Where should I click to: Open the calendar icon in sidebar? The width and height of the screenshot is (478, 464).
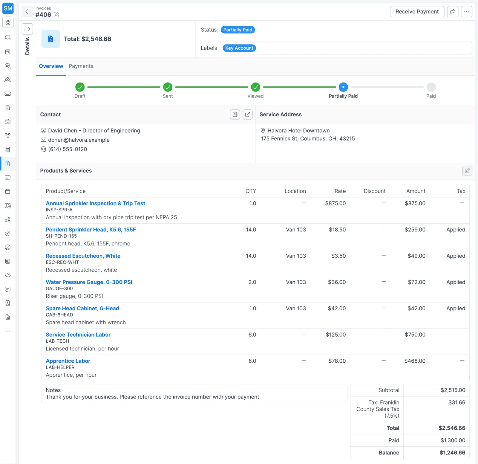pos(8,191)
